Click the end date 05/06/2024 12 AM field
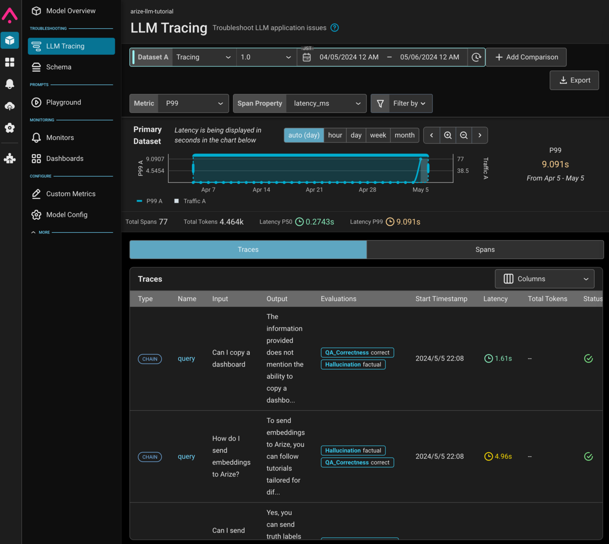Viewport: 609px width, 544px height. pos(429,57)
